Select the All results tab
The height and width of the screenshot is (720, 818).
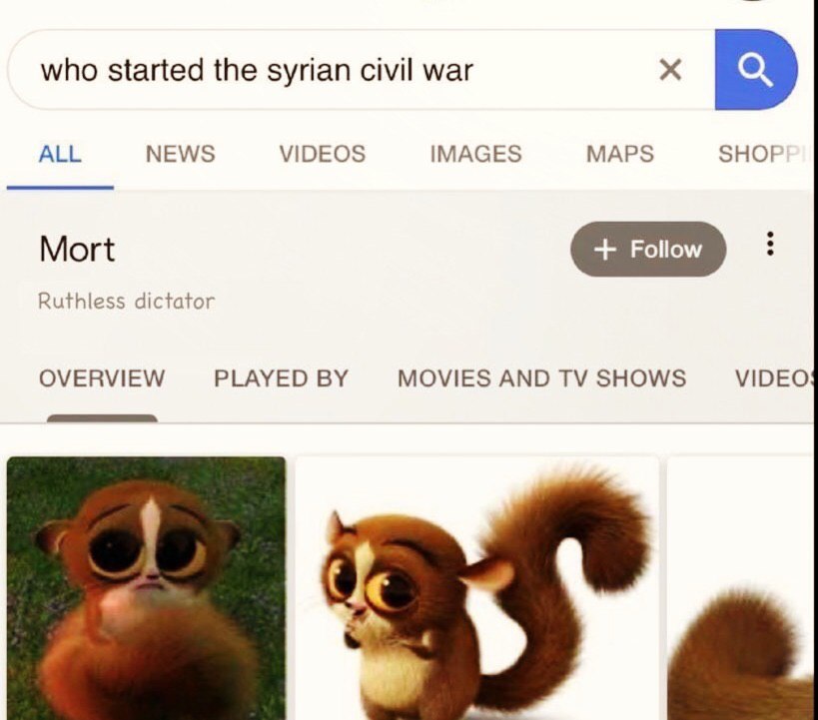click(x=60, y=154)
